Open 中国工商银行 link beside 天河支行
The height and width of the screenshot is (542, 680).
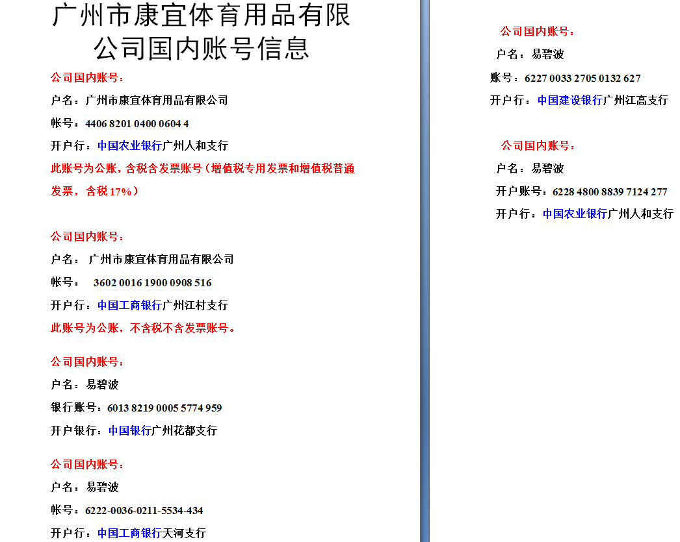pos(129,534)
